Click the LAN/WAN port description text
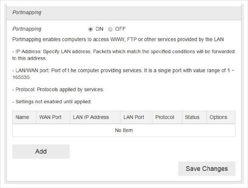The image size is (248, 188). (124, 74)
